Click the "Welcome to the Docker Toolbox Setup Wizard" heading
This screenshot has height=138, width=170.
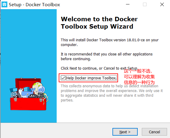point(99,23)
